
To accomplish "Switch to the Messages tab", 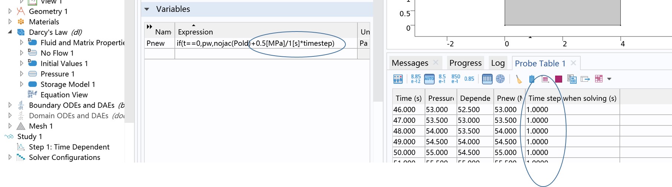I will point(410,63).
